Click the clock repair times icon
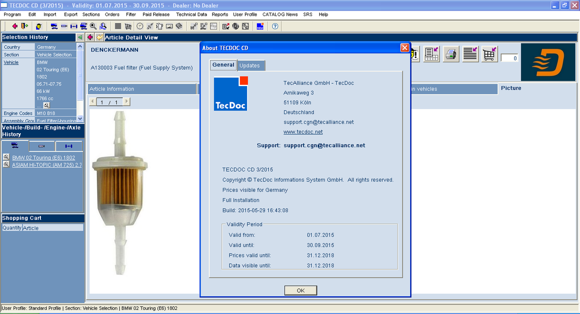Image resolution: width=580 pixels, height=314 pixels. 140,26
